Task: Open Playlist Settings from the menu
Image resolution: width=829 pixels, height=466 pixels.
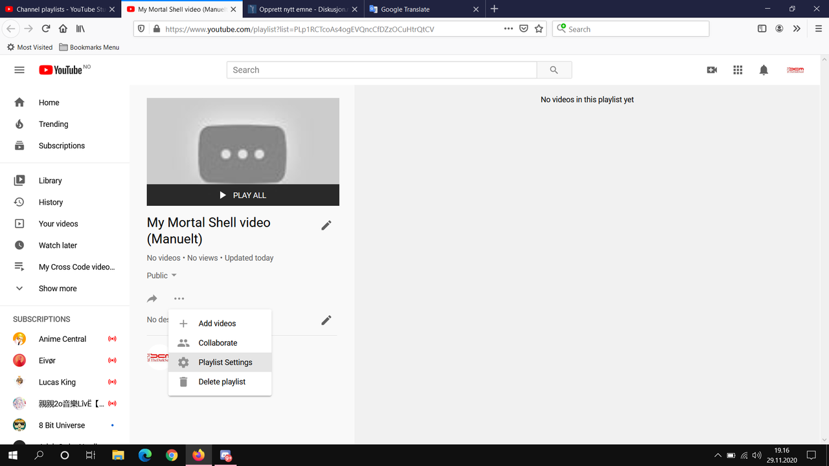Action: point(220,362)
